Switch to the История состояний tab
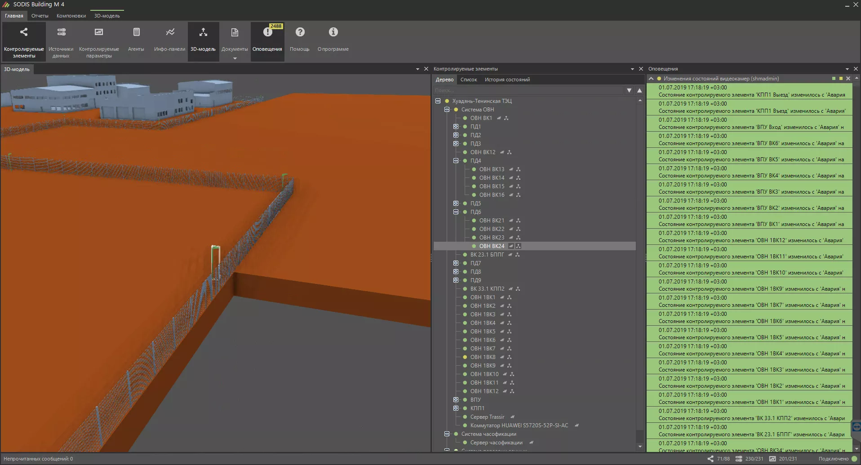Image resolution: width=861 pixels, height=465 pixels. (x=507, y=80)
